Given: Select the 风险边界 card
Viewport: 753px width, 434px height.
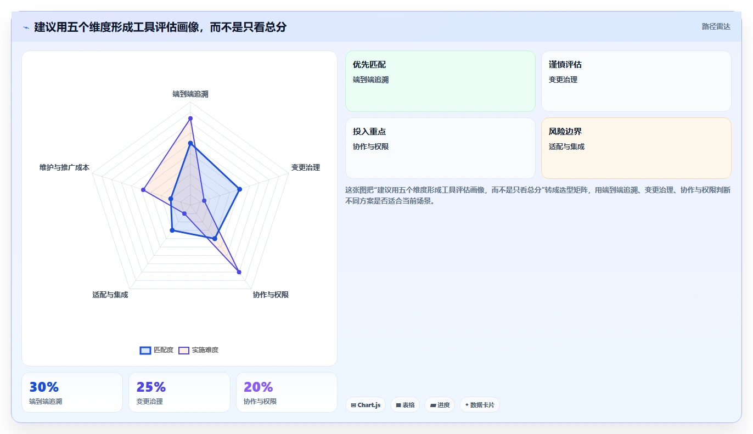Looking at the screenshot, I should pos(636,148).
